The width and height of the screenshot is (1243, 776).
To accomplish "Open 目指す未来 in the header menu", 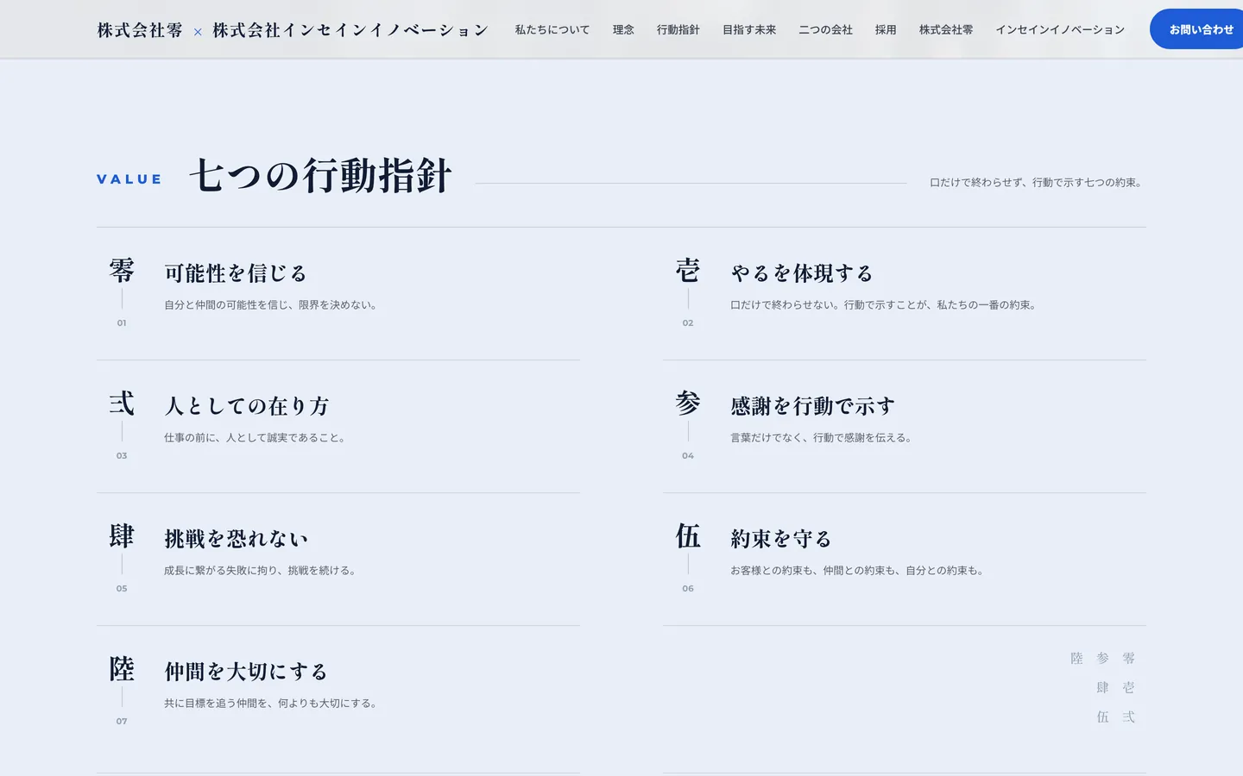I will tap(749, 29).
